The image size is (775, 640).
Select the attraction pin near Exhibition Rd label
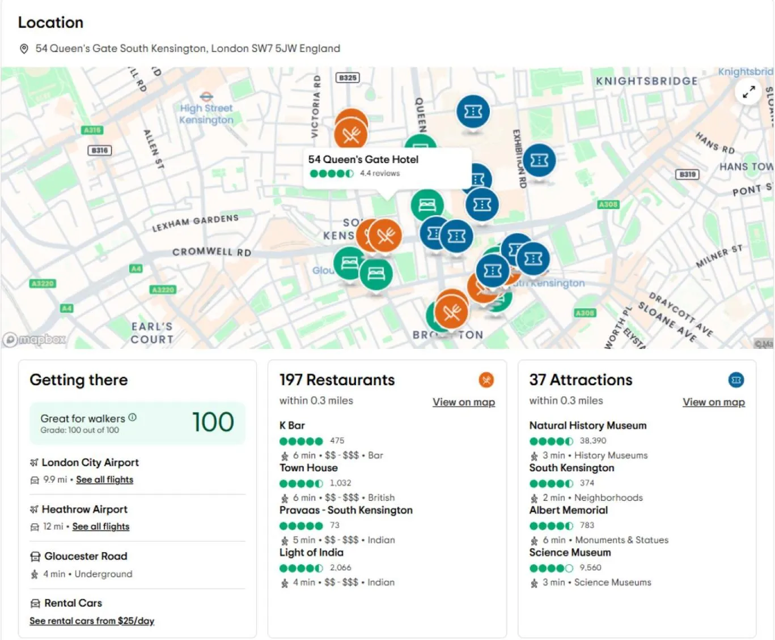point(539,161)
